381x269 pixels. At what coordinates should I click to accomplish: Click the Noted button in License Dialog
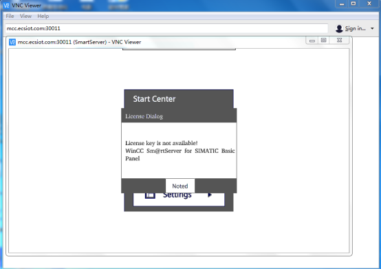click(x=180, y=186)
